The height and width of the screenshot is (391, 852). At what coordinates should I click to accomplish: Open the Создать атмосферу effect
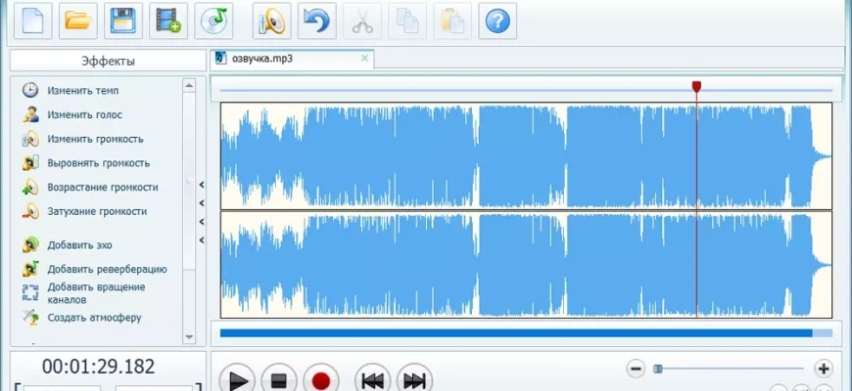click(94, 317)
